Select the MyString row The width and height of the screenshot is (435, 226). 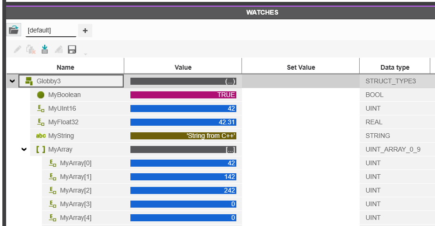pos(220,136)
